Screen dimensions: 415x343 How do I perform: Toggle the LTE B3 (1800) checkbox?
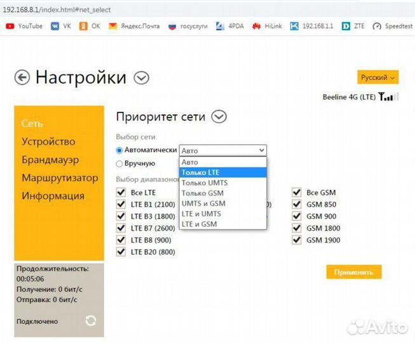[x=121, y=216]
